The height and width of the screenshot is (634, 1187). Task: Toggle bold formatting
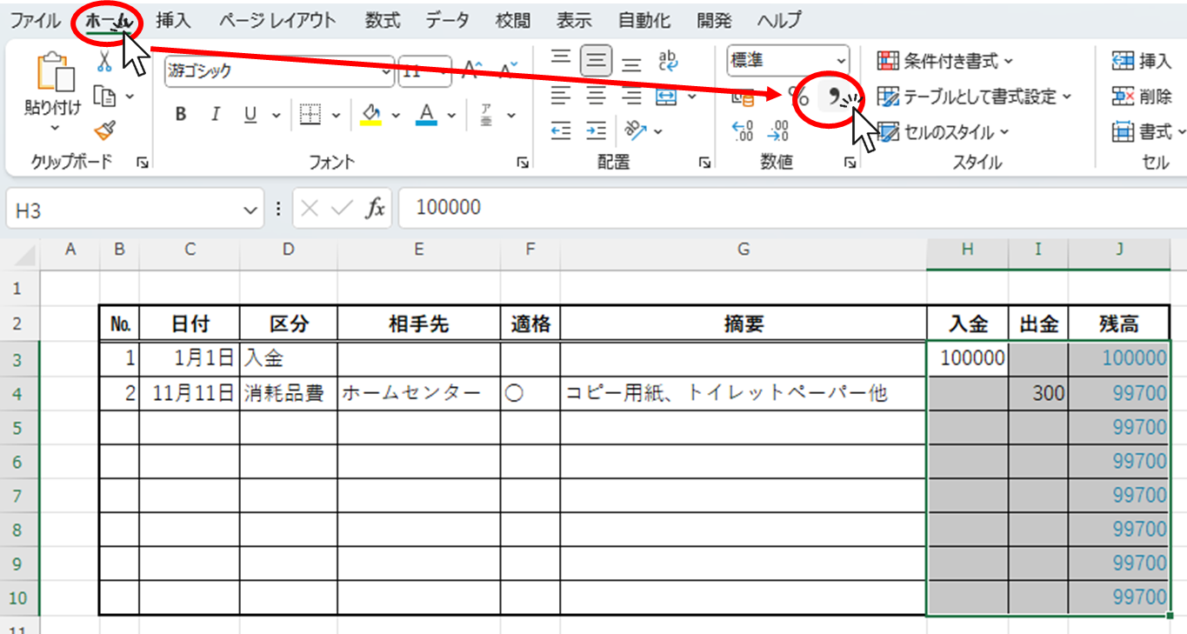(181, 114)
